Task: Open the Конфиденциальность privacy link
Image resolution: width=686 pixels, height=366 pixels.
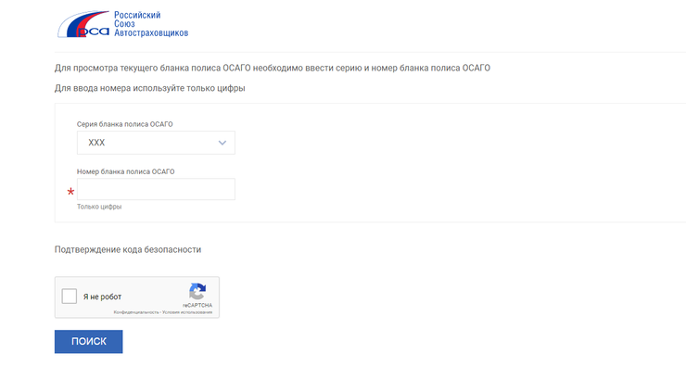Action: [136, 312]
